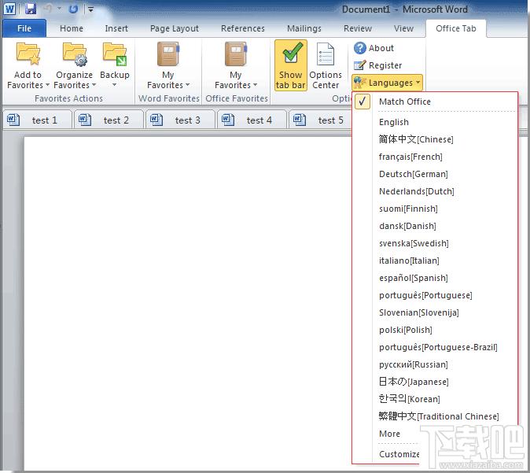Click the Redo/Repeat icon in quick access toolbar
530x473 pixels.
coord(73,9)
